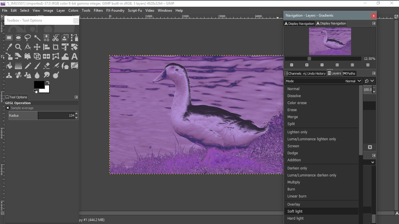This screenshot has width=399, height=224.
Task: Select the Color Picker eyedropper tool
Action: (x=9, y=47)
